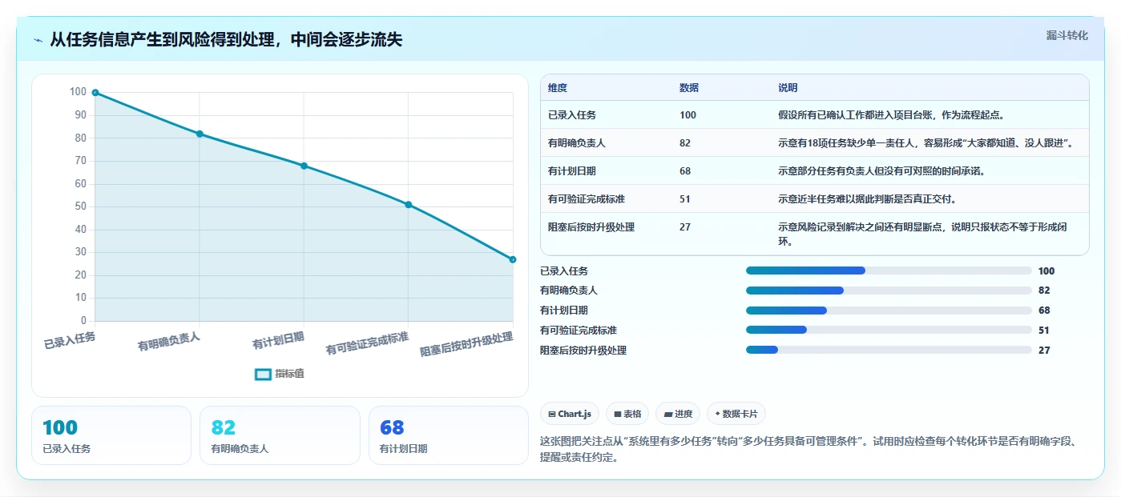Click the 有计划日期 table row cell

(x=572, y=171)
